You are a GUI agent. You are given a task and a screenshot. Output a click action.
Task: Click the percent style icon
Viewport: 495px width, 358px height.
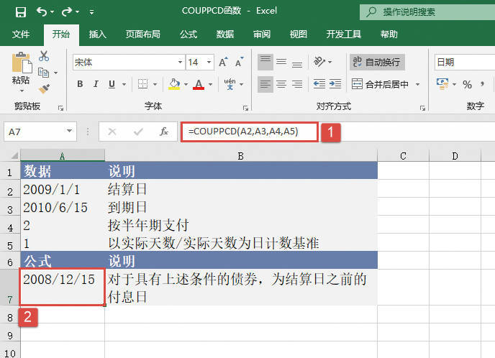[467, 85]
